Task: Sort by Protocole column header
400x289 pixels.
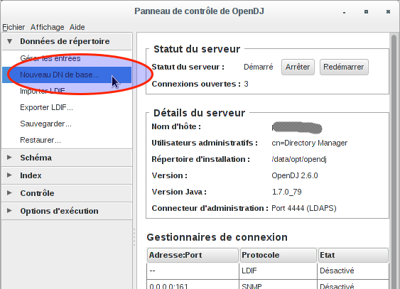Action: tap(279, 255)
